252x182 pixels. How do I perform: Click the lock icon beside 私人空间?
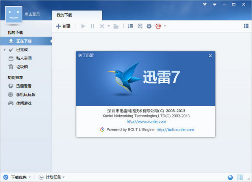pos(11,58)
